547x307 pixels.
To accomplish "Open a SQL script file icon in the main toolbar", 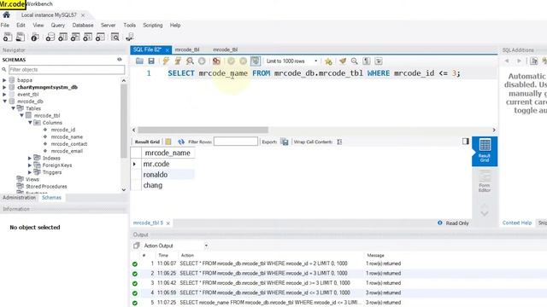I will 21,37.
